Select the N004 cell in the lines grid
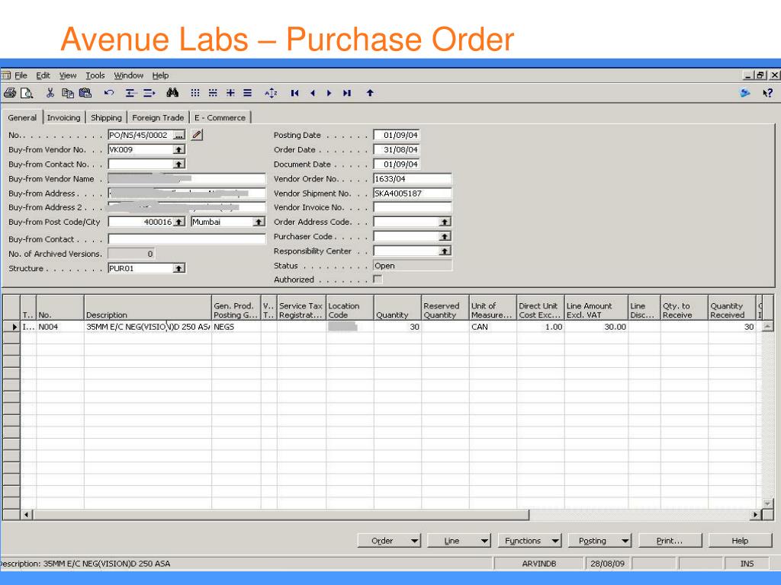 tap(60, 327)
